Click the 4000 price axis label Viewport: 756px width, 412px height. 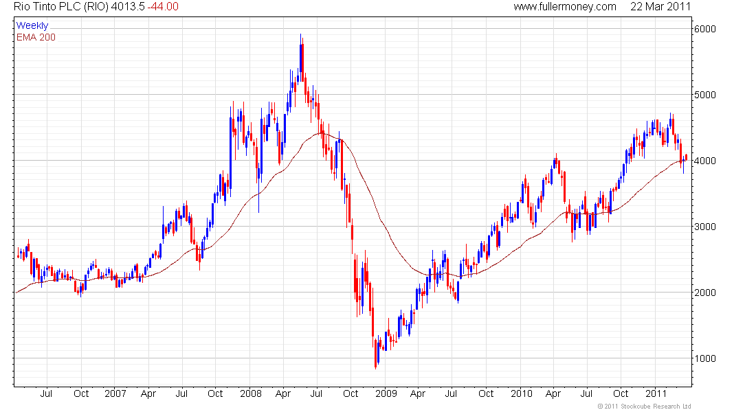pos(705,161)
